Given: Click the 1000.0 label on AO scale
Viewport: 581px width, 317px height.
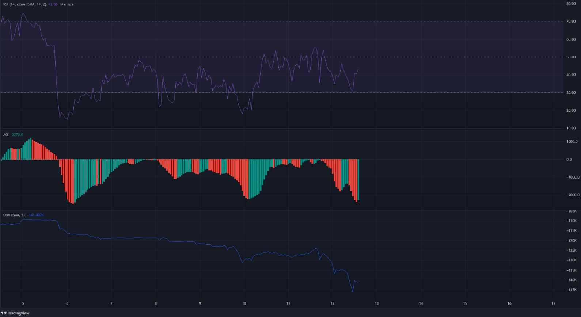Looking at the screenshot, I should (x=571, y=142).
